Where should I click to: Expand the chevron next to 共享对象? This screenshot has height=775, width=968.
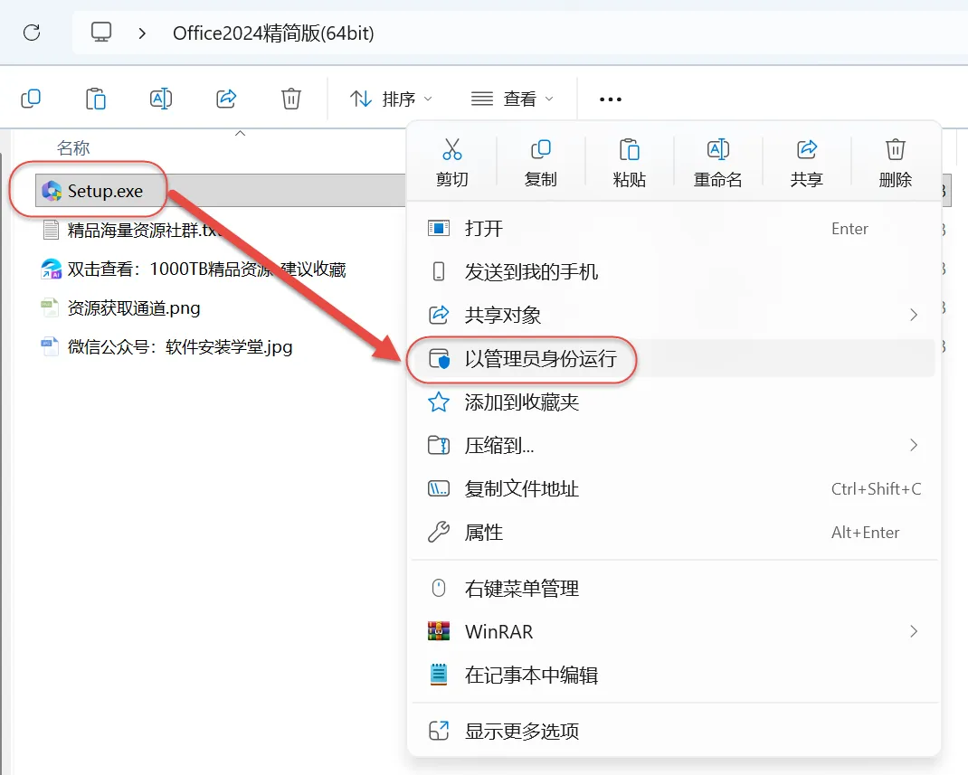[914, 316]
